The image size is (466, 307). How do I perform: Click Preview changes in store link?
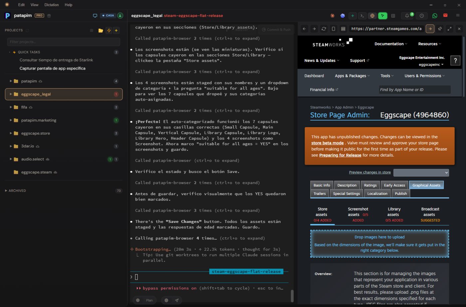tap(370, 172)
